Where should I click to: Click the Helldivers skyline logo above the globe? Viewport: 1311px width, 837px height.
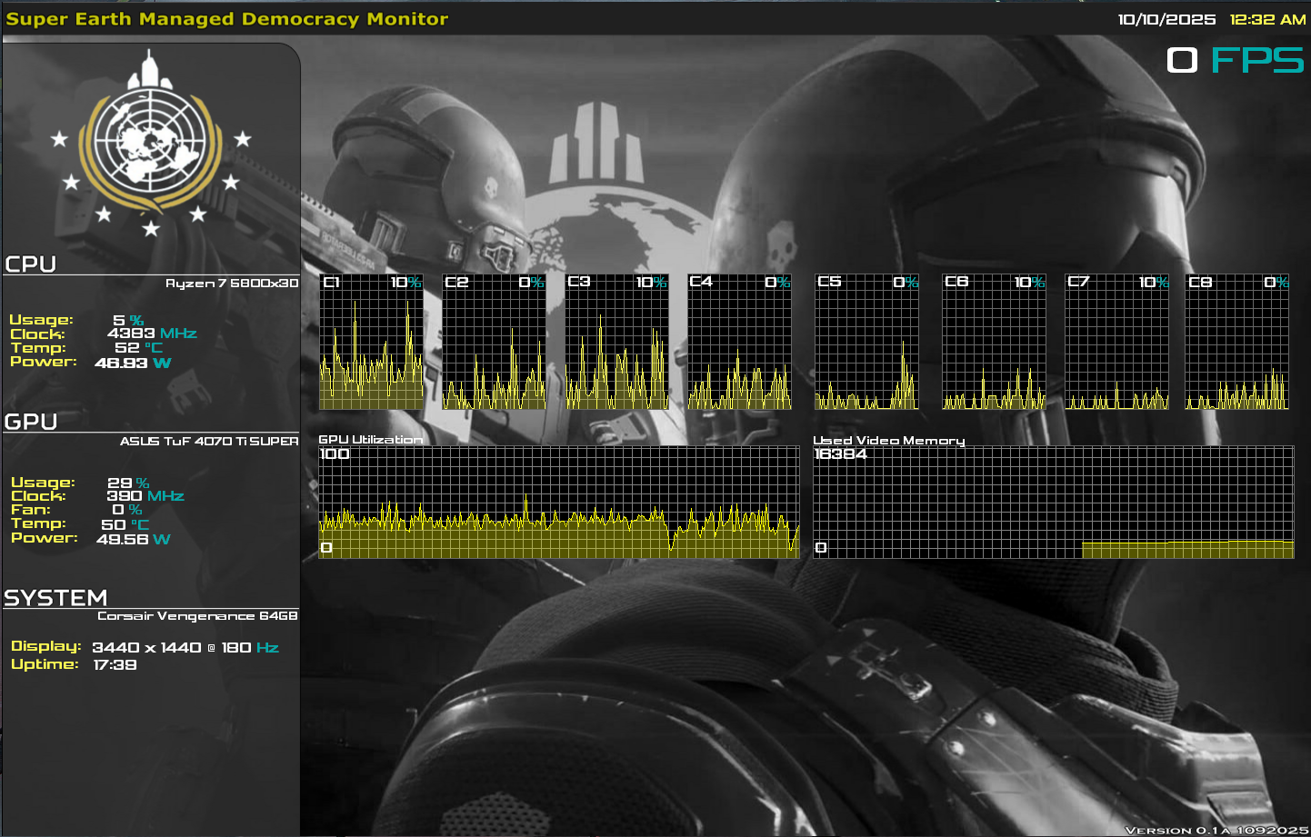596,144
